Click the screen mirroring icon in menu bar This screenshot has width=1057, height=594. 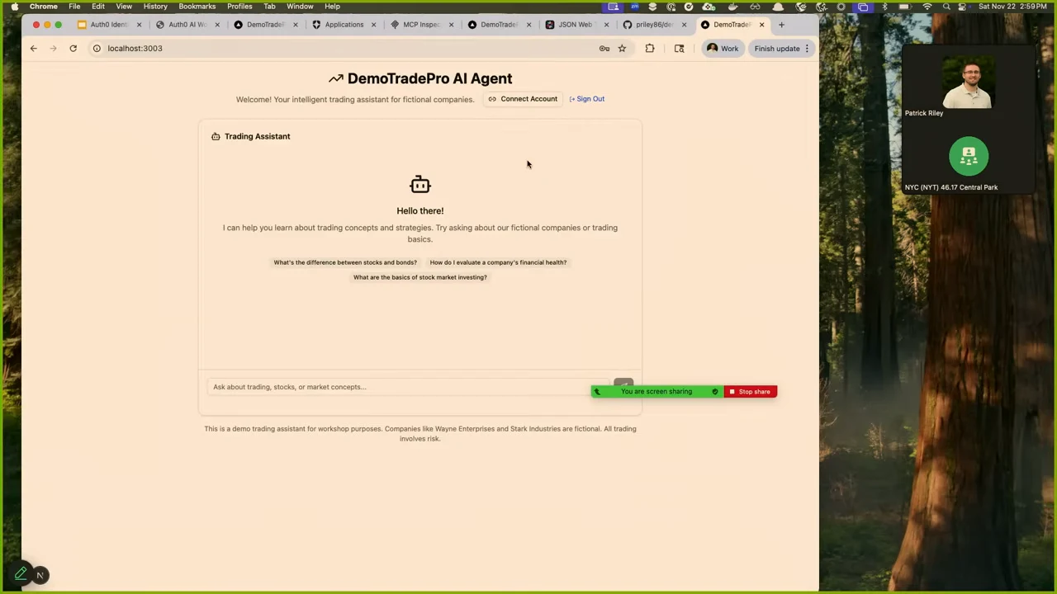[863, 7]
